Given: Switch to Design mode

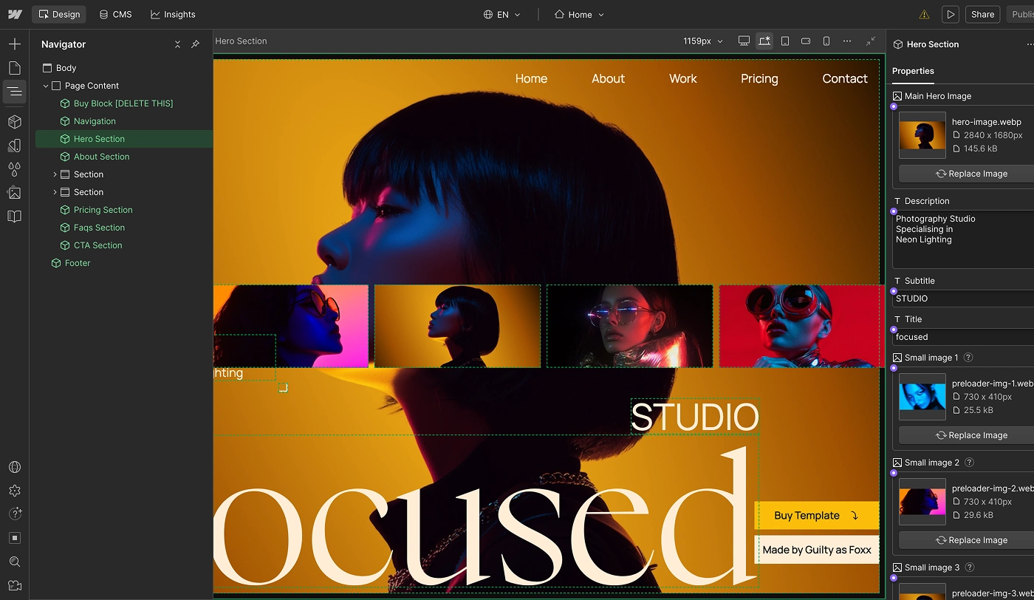Looking at the screenshot, I should pyautogui.click(x=59, y=14).
